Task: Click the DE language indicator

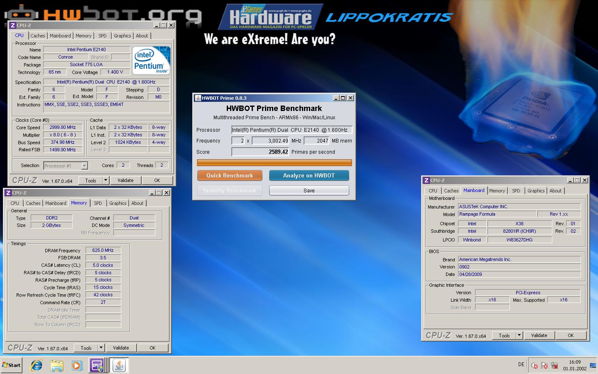Action: [521, 364]
